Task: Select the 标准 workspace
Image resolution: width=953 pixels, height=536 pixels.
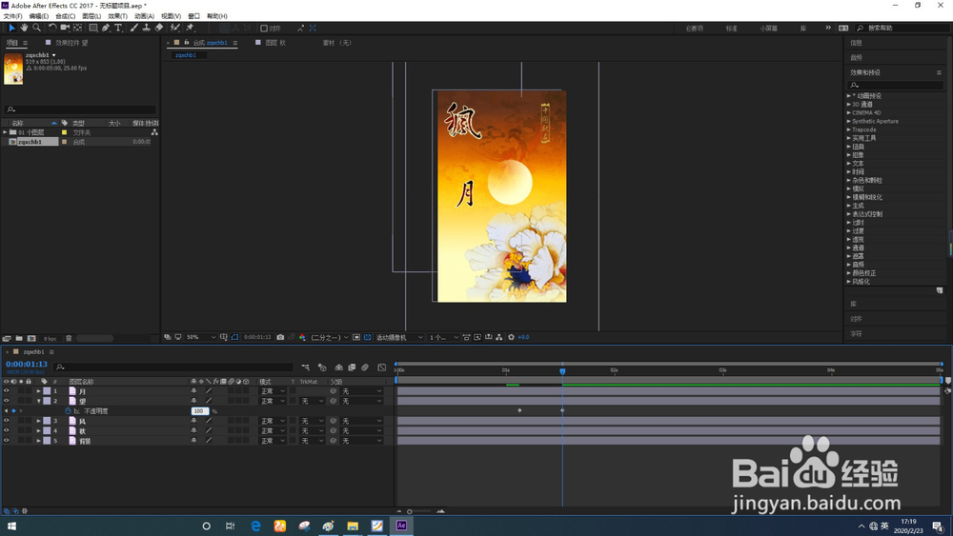Action: 731,29
